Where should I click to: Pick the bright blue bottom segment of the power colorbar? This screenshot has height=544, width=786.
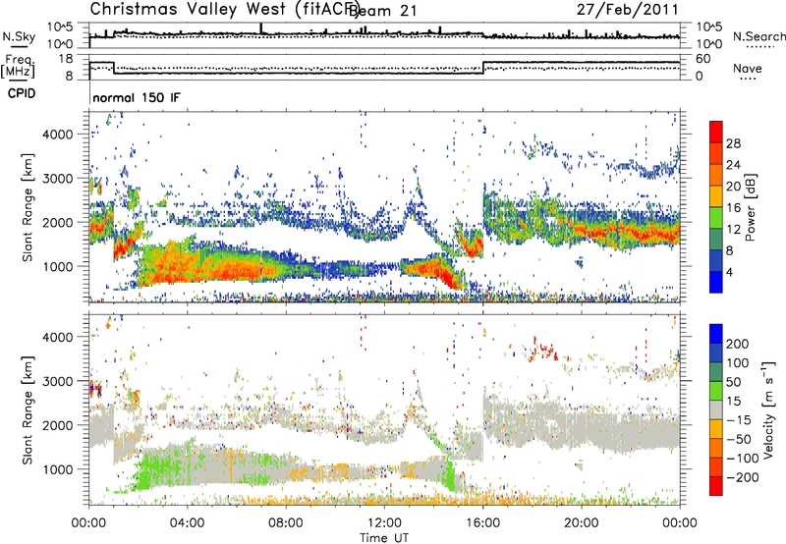(716, 282)
